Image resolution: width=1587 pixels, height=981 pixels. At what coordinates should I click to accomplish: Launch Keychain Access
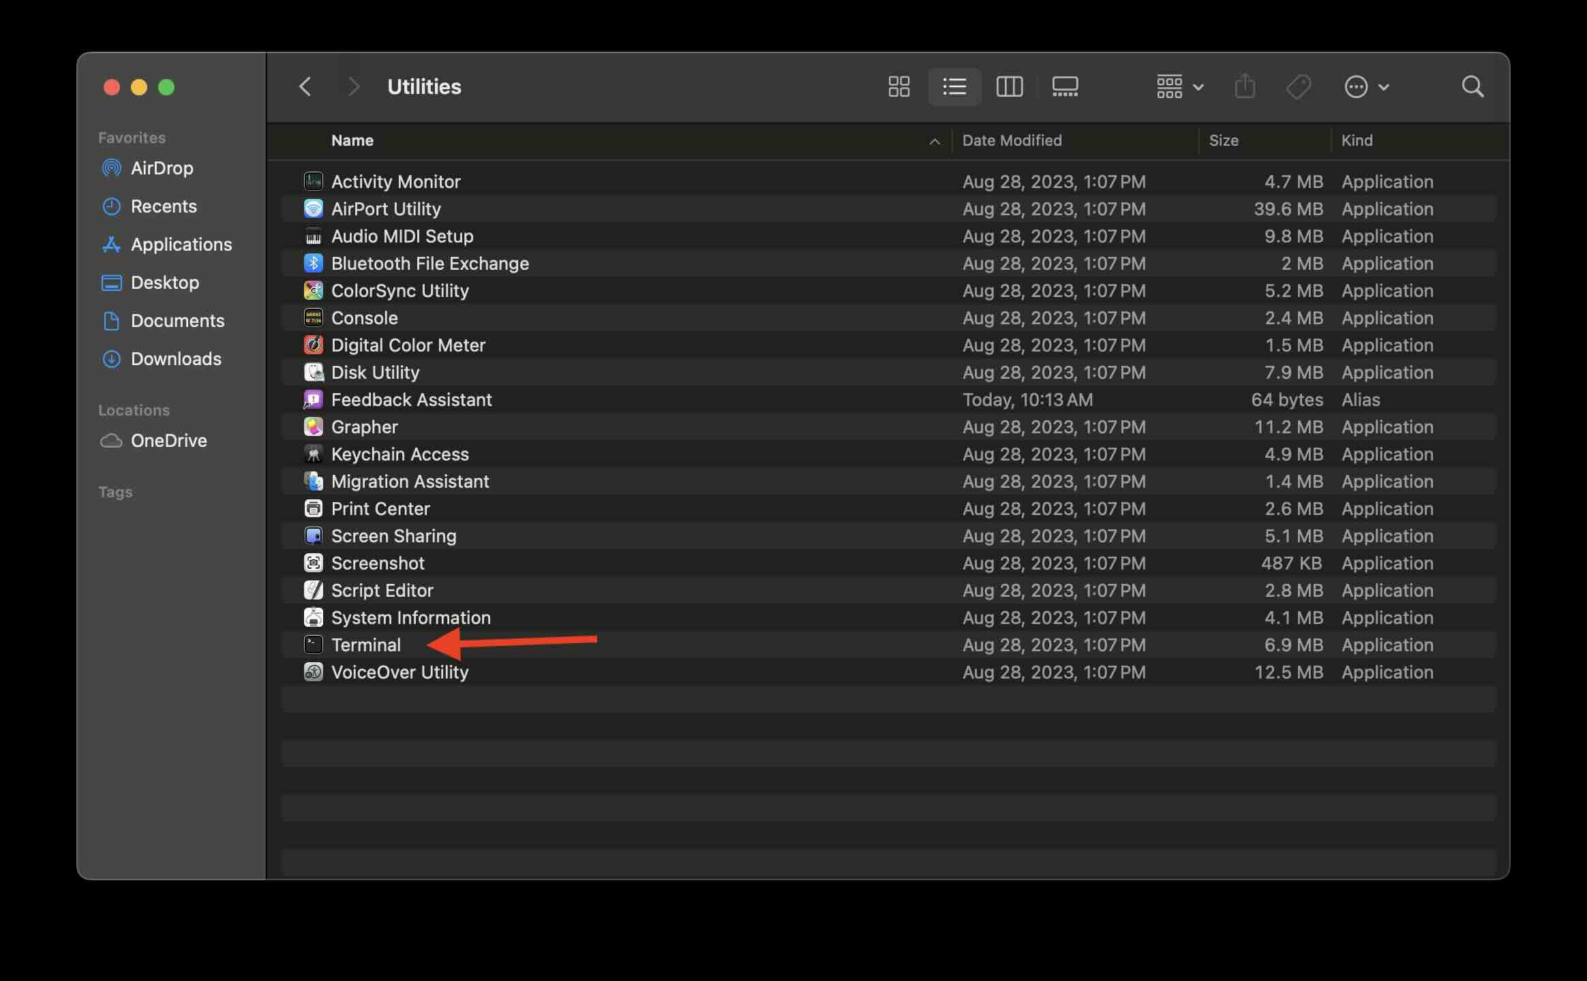[400, 454]
